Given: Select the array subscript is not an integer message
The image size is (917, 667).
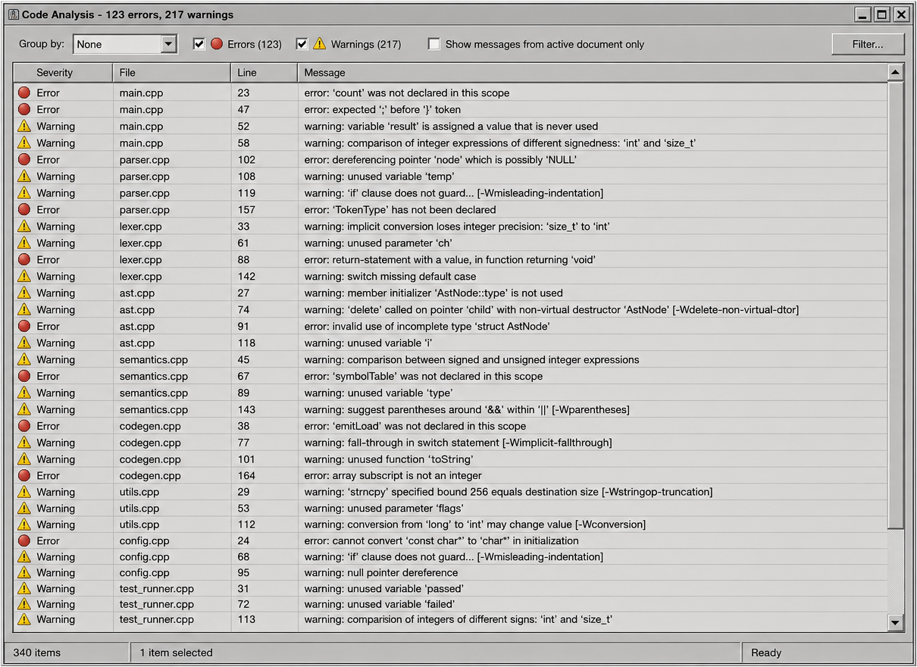Looking at the screenshot, I should pyautogui.click(x=393, y=476).
